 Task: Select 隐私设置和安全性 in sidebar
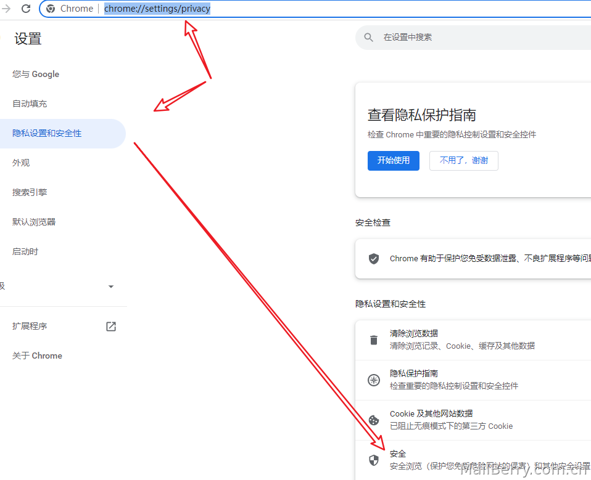pyautogui.click(x=62, y=133)
